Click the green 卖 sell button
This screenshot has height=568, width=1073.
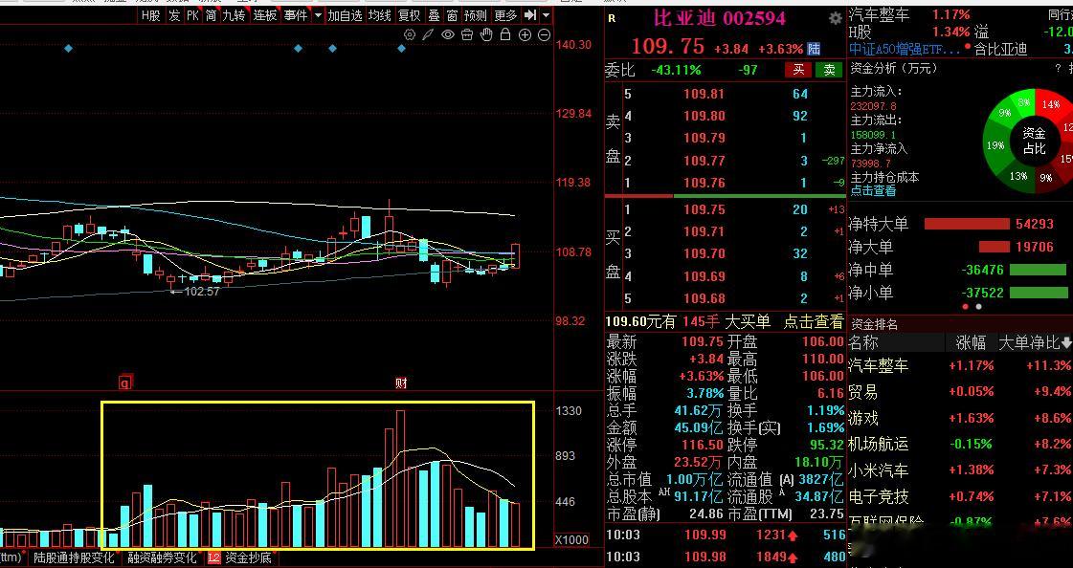pyautogui.click(x=829, y=70)
